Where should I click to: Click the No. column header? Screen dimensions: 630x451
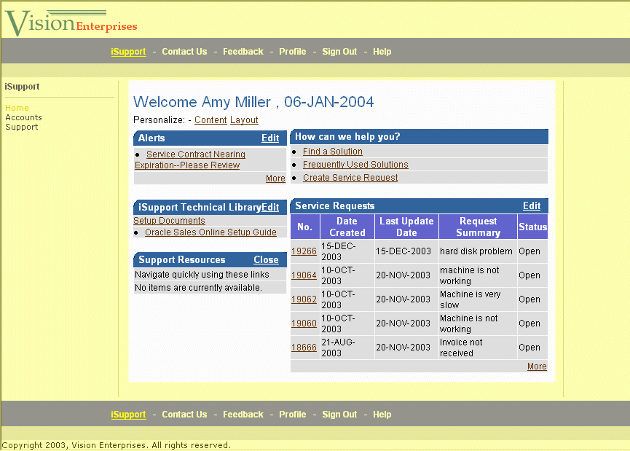pos(305,227)
